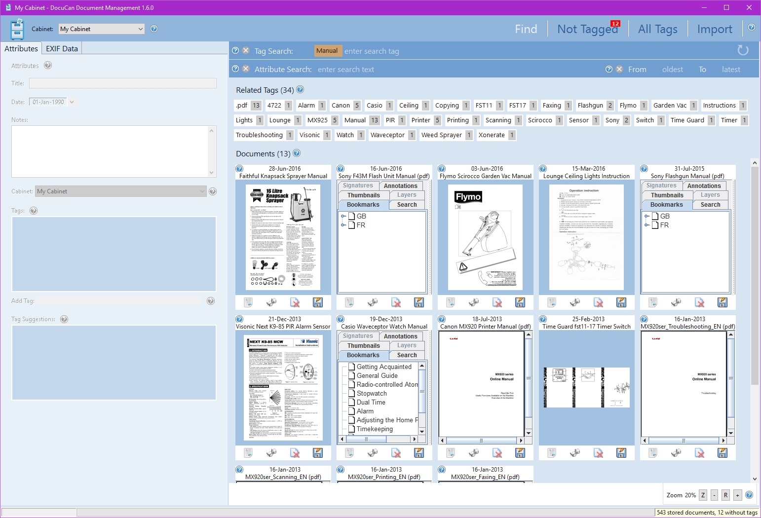Screen dimensions: 761x518
Task: Save the Faithful Knapsack Sprayer Manual document
Action: click(x=318, y=302)
